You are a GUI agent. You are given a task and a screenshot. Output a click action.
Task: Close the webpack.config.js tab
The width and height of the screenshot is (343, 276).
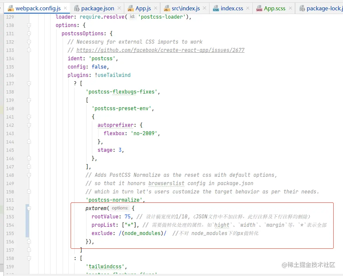[x=65, y=8]
